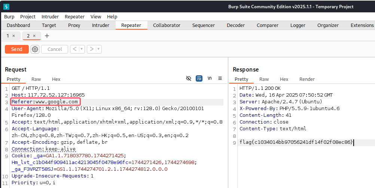This screenshot has width=375, height=188.
Task: Open the Repeater menu
Action: point(74,17)
